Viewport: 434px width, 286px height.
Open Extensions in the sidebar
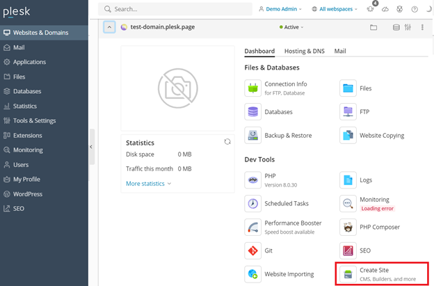coord(44,136)
